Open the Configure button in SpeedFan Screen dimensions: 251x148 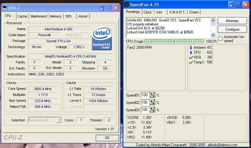232,29
